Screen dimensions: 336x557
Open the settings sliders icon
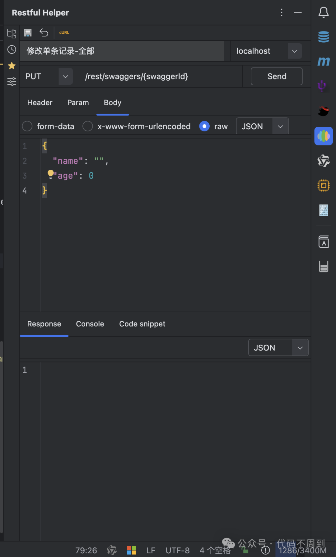[x=12, y=82]
